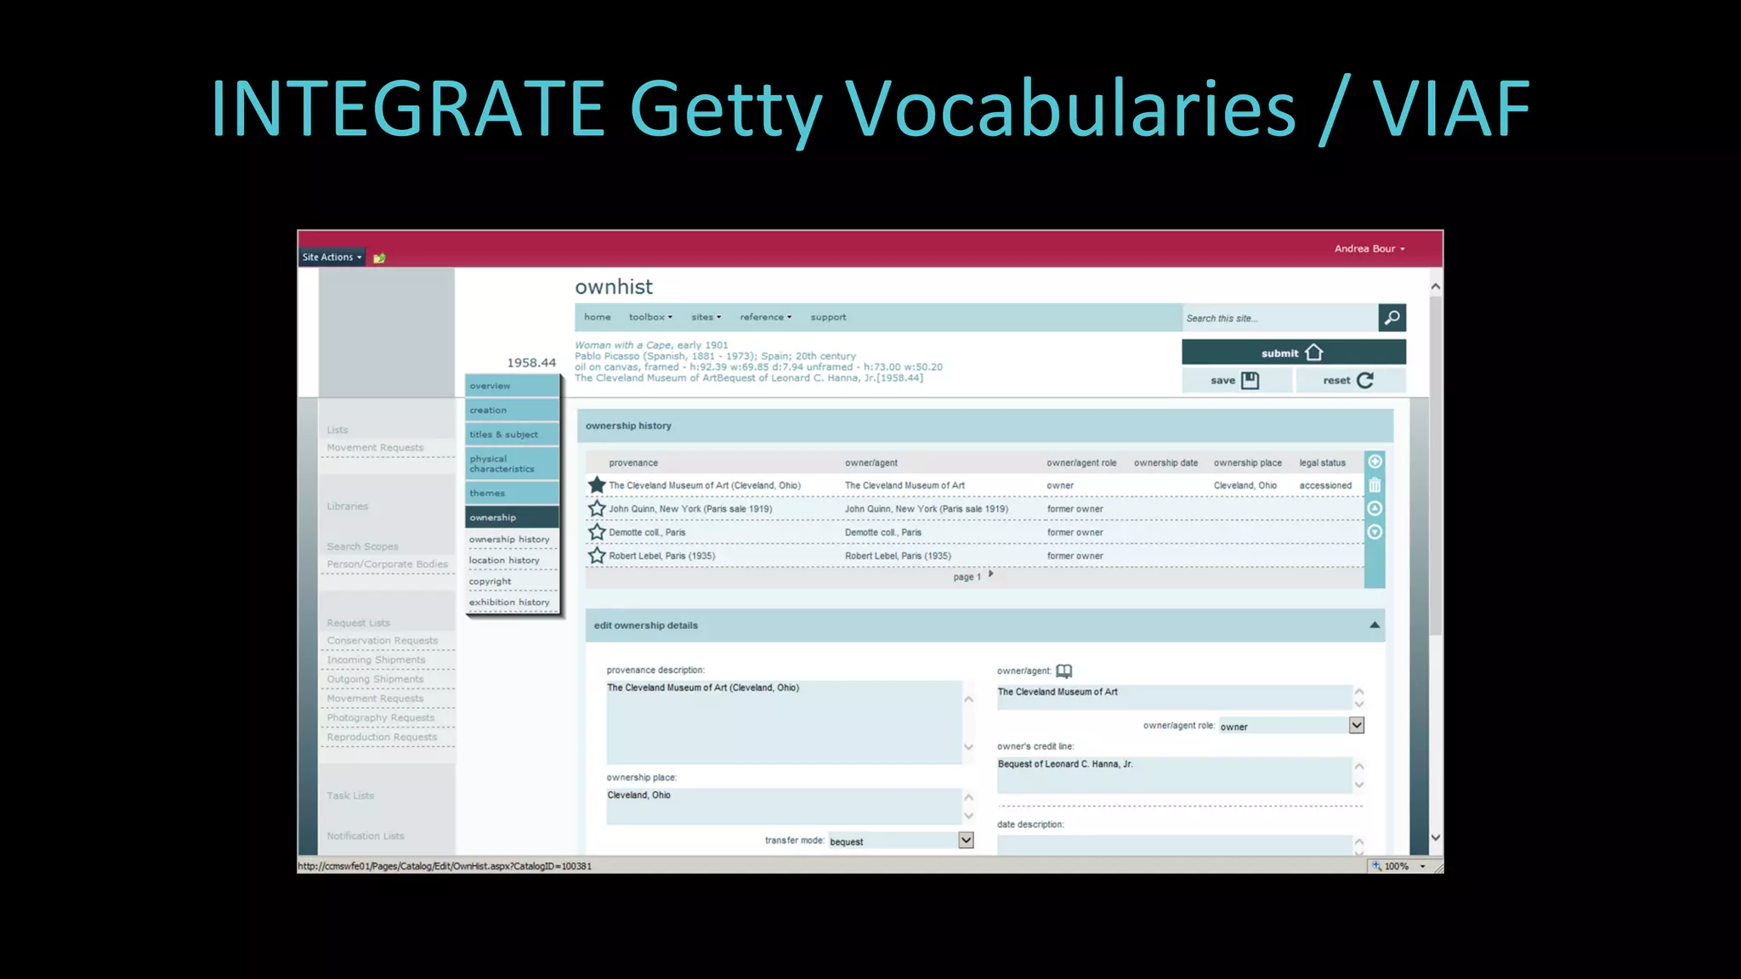Viewport: 1741px width, 979px height.
Task: Click the Search this site field
Action: 1279,319
